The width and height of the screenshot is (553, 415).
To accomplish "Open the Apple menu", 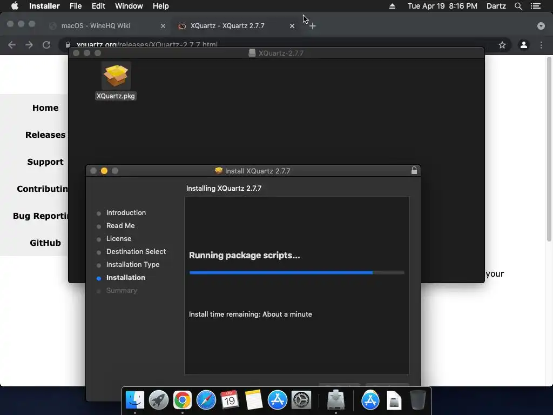I will pyautogui.click(x=15, y=6).
